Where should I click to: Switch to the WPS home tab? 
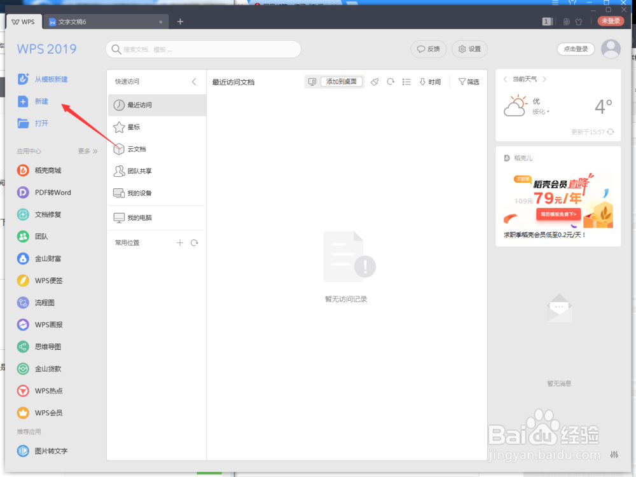[x=24, y=22]
